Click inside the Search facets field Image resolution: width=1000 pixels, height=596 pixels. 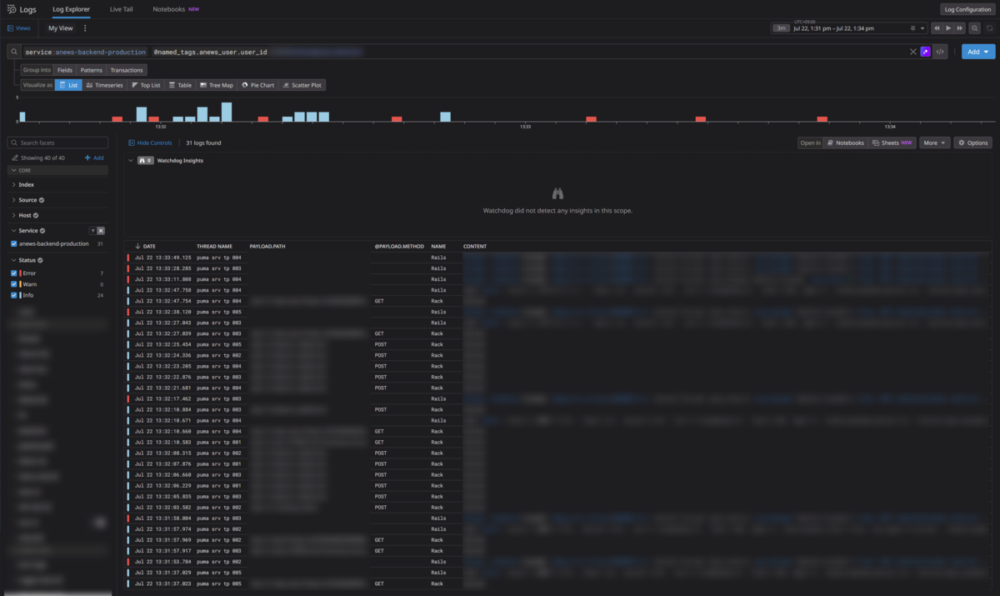click(57, 143)
